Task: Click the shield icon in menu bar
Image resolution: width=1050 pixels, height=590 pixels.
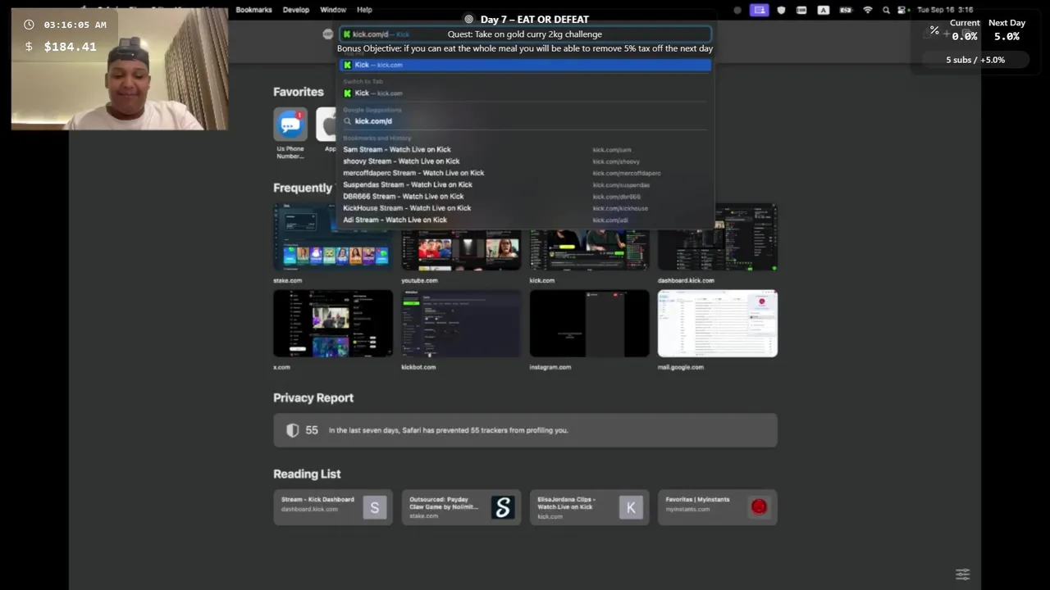Action: pos(781,10)
